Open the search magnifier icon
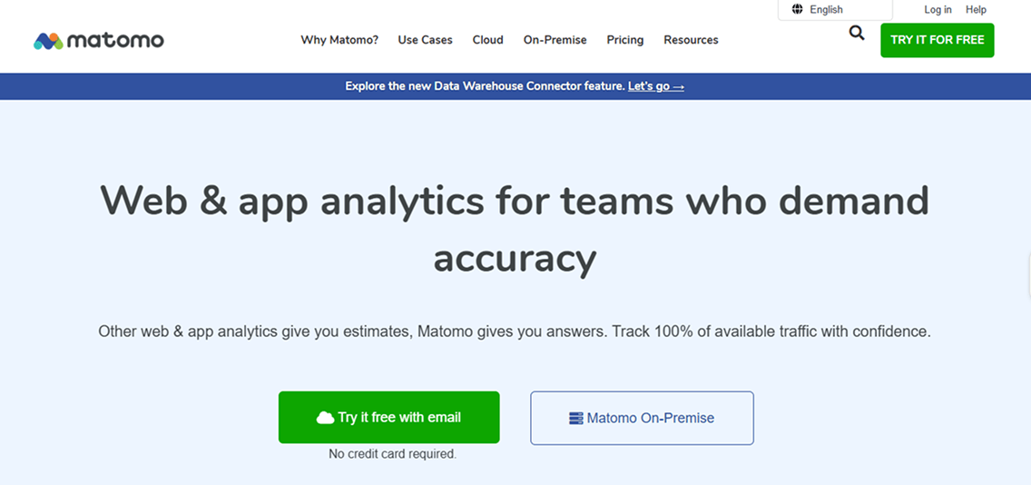 857,35
